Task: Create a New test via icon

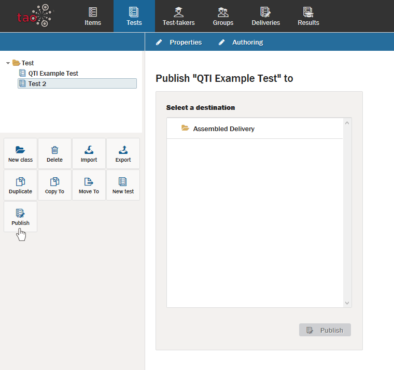Action: pyautogui.click(x=123, y=182)
